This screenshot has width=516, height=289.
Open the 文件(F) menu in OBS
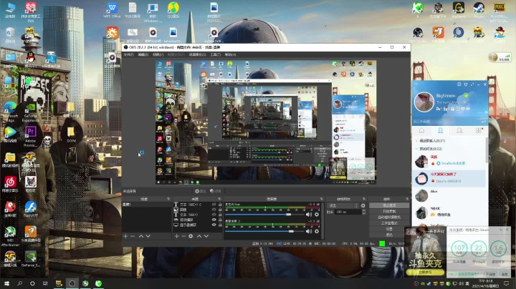(x=129, y=54)
